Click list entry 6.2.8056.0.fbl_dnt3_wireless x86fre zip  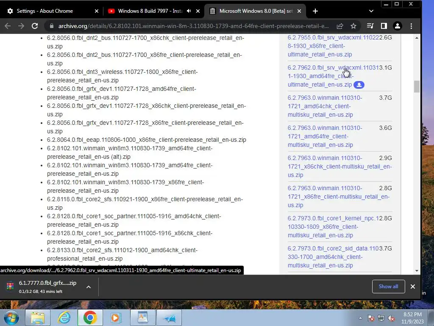point(122,76)
